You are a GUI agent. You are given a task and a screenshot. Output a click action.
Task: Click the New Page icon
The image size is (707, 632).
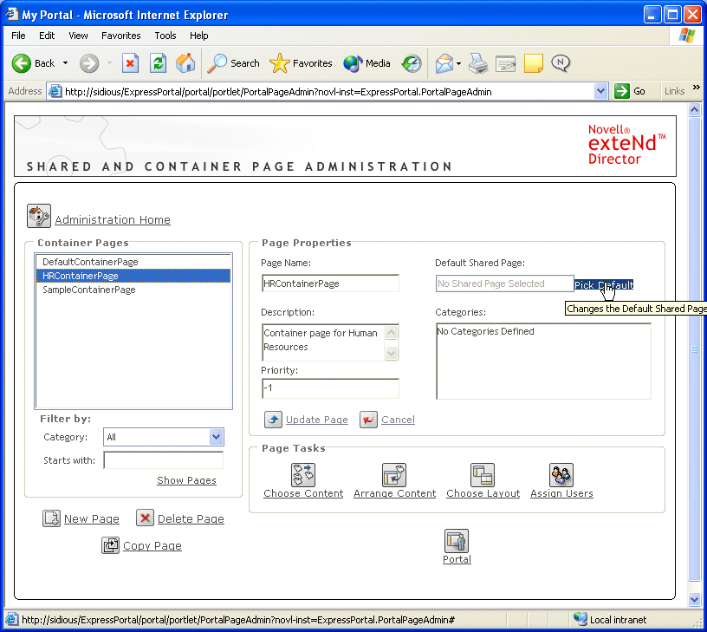click(51, 518)
